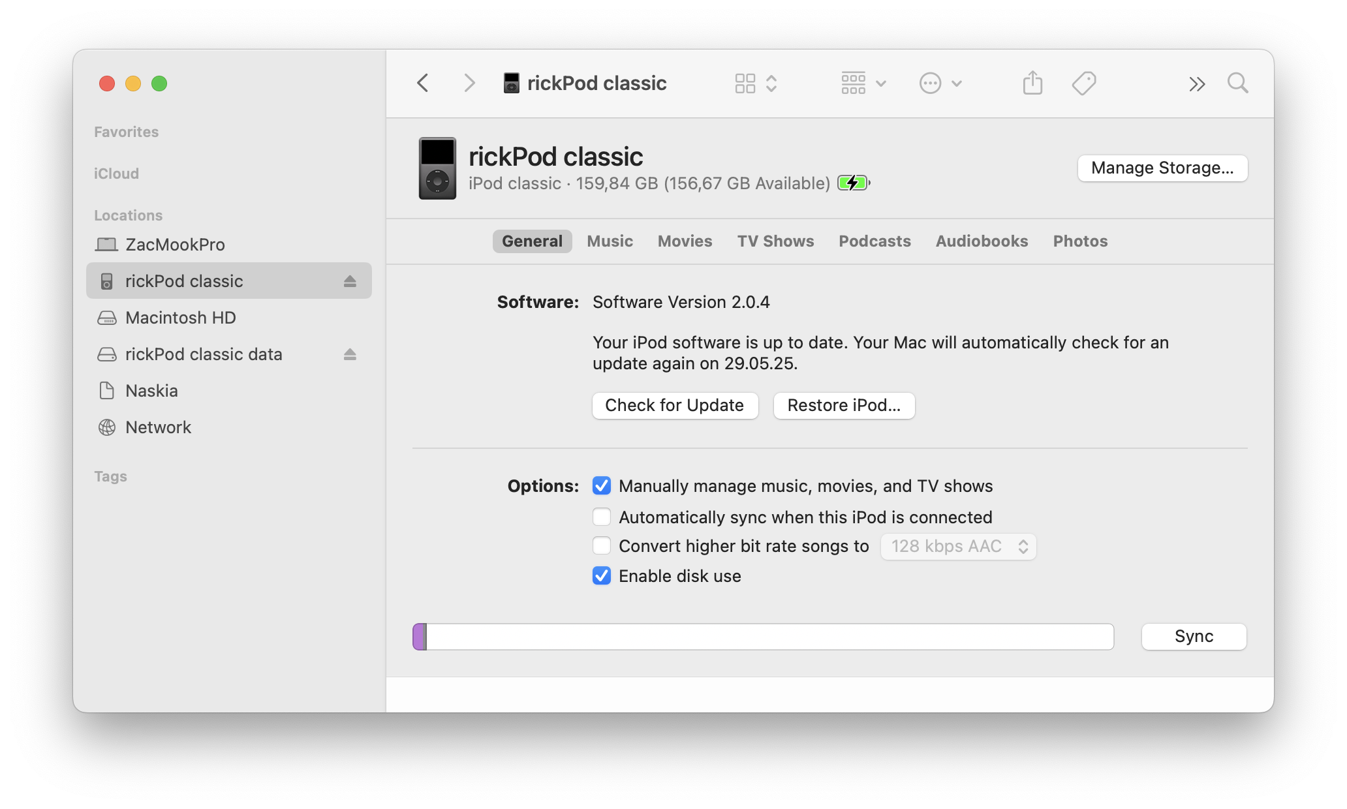
Task: Go to the Photos tab
Action: (x=1080, y=241)
